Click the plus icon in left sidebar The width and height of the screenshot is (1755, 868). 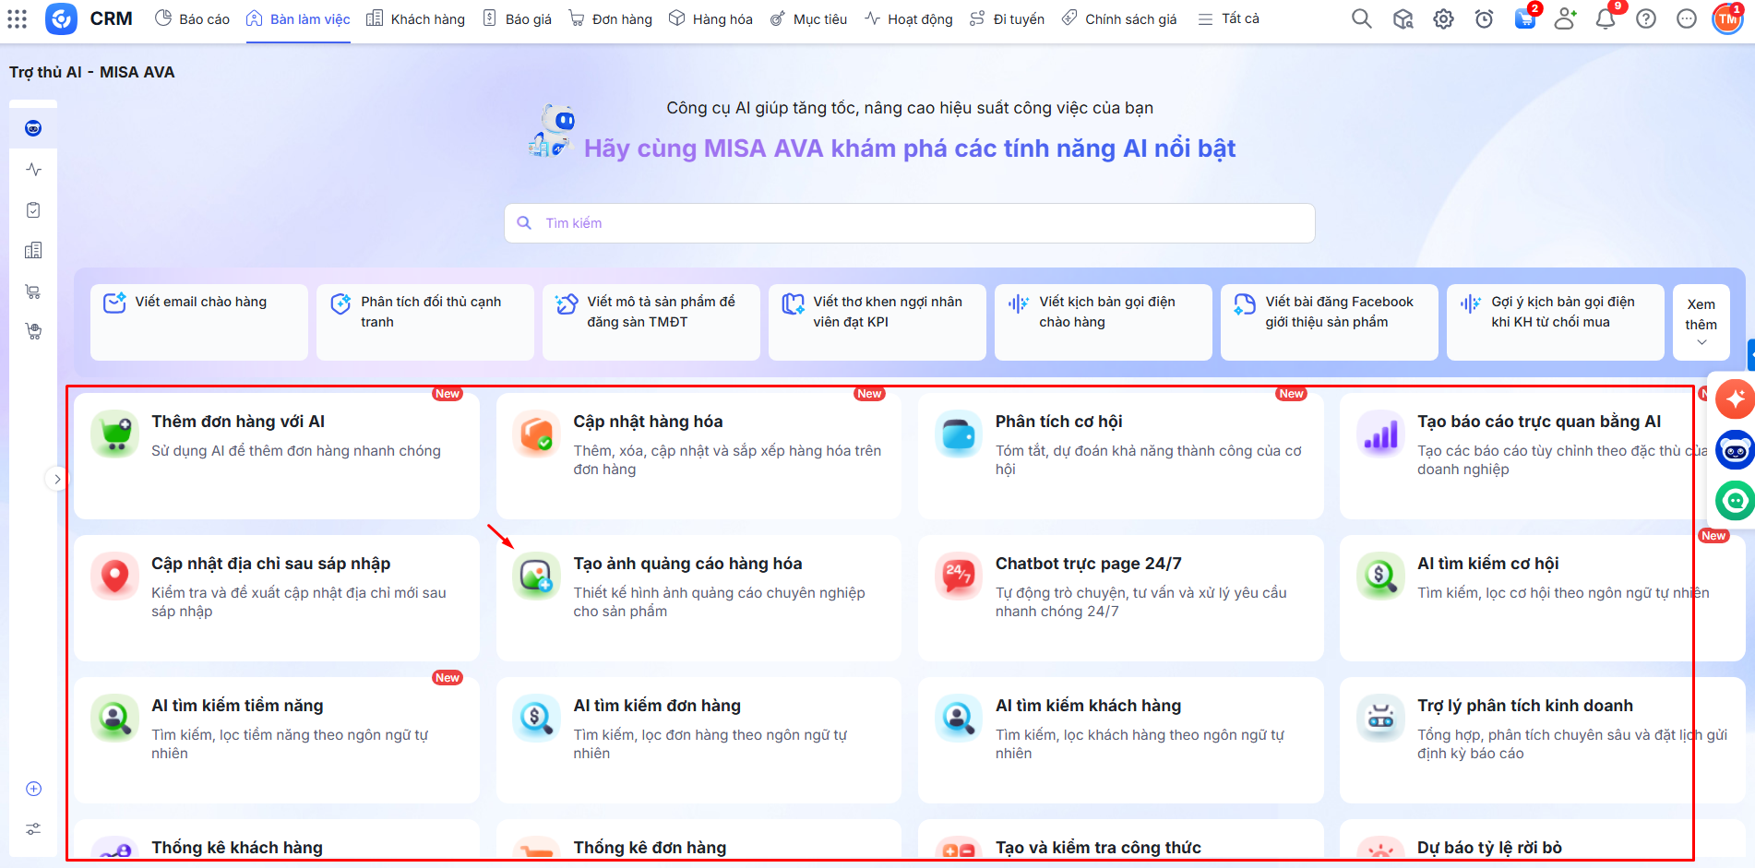pos(33,789)
